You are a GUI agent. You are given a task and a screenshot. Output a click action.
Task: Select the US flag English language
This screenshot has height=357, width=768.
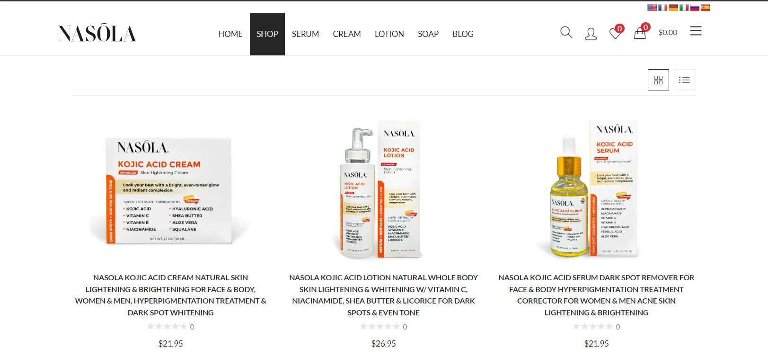point(652,8)
